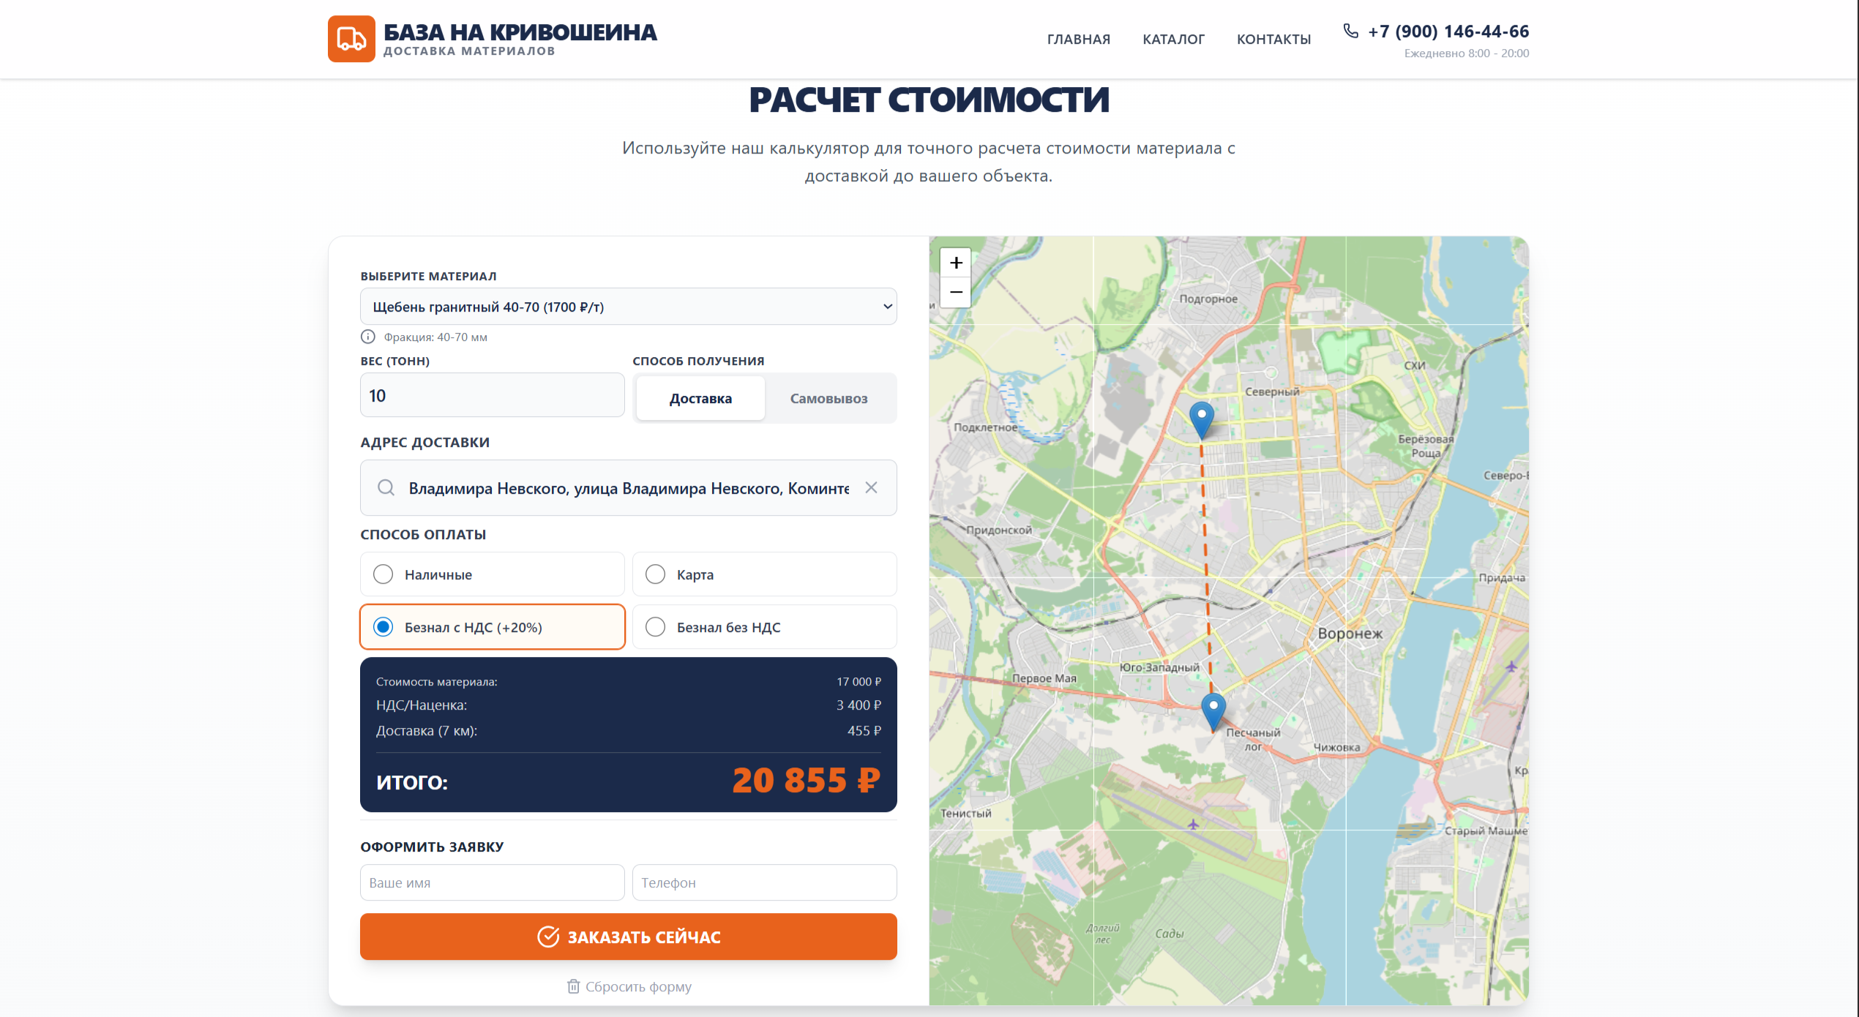
Task: Go to the КОНТАКТЫ page
Action: pyautogui.click(x=1273, y=40)
